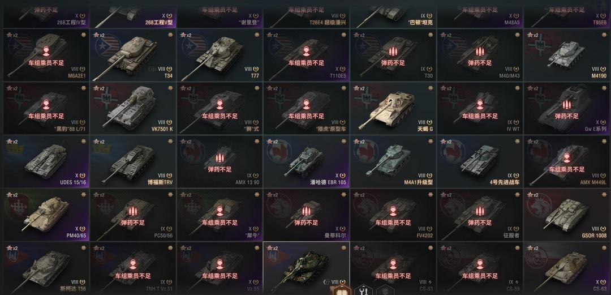Viewport: 611px width, 295px height.
Task: Click the crew shortage icon on M6A2E1
Action: tap(46, 51)
